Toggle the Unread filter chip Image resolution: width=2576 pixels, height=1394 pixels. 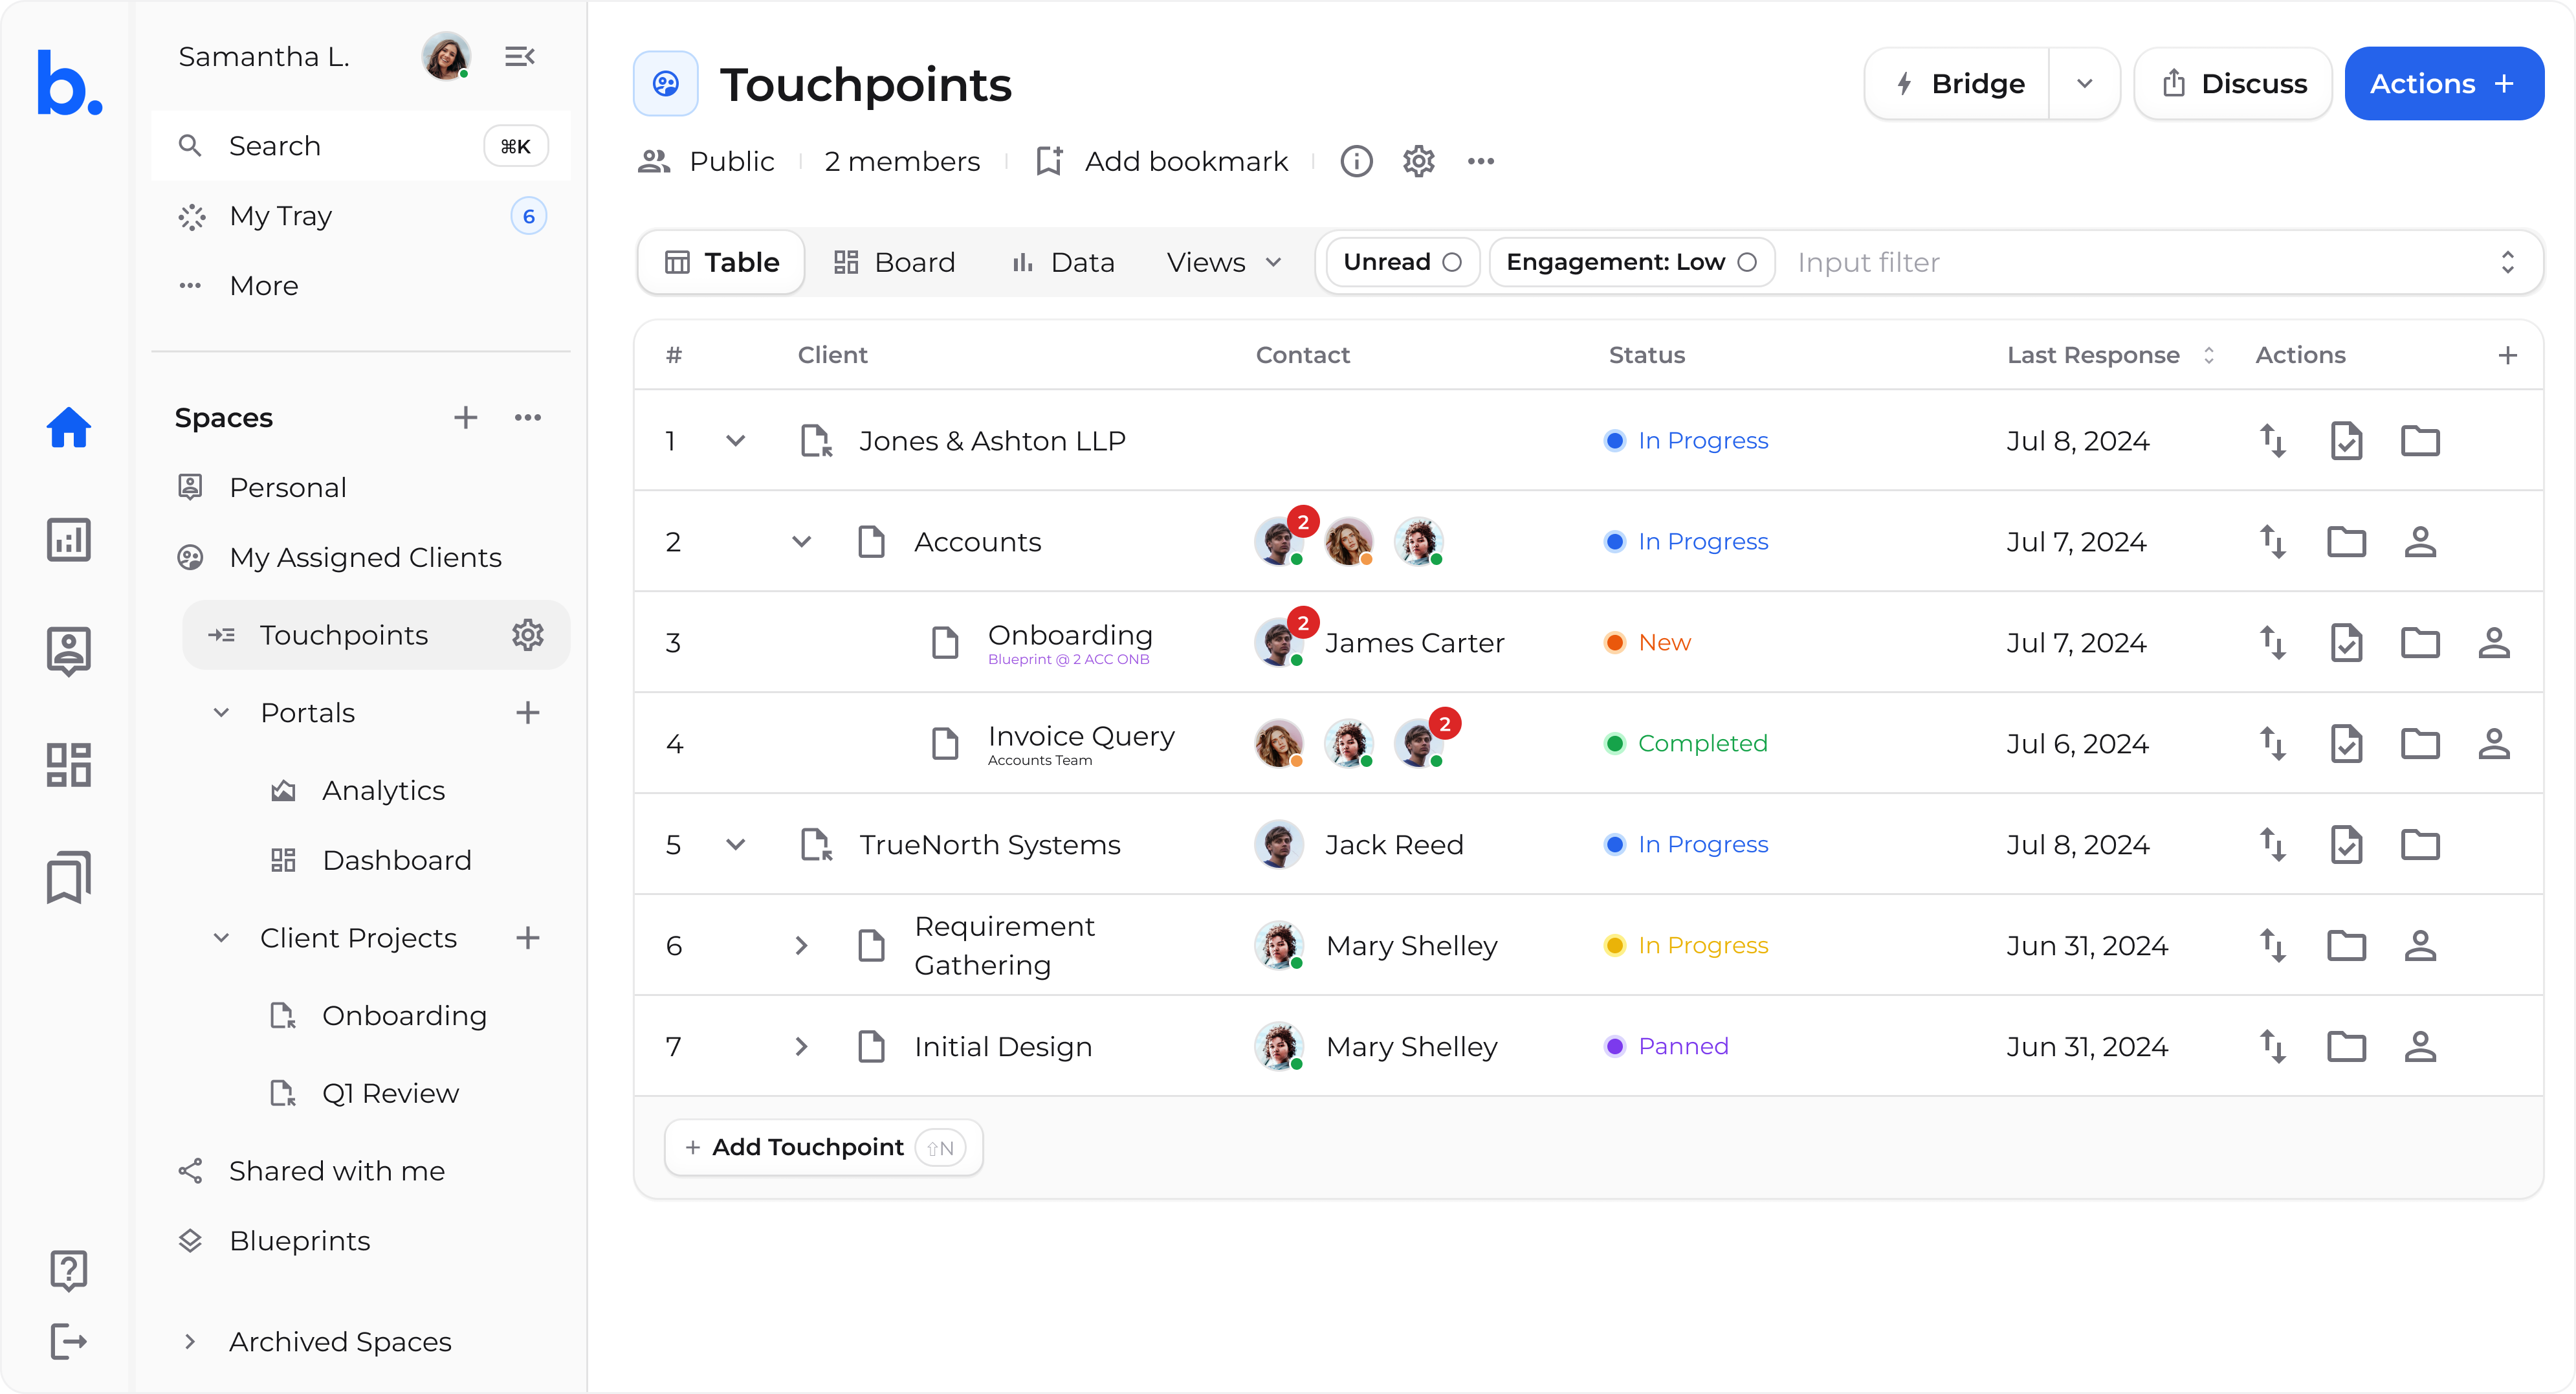[1401, 262]
